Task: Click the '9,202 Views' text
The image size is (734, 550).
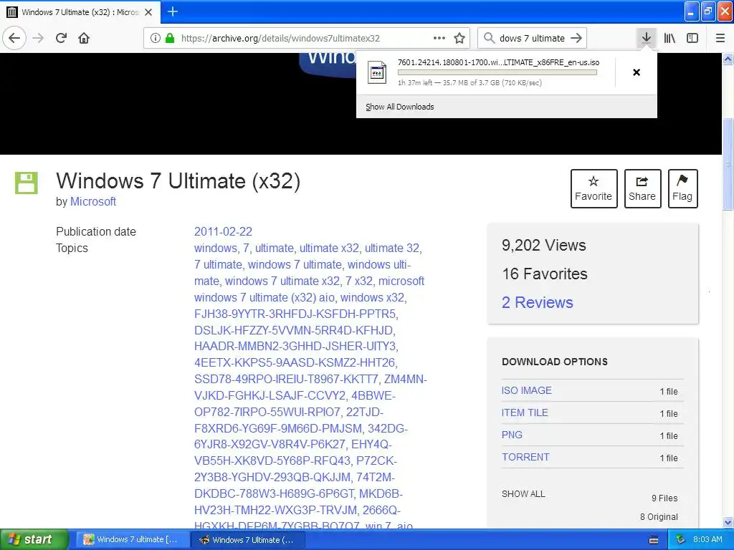Action: click(544, 245)
